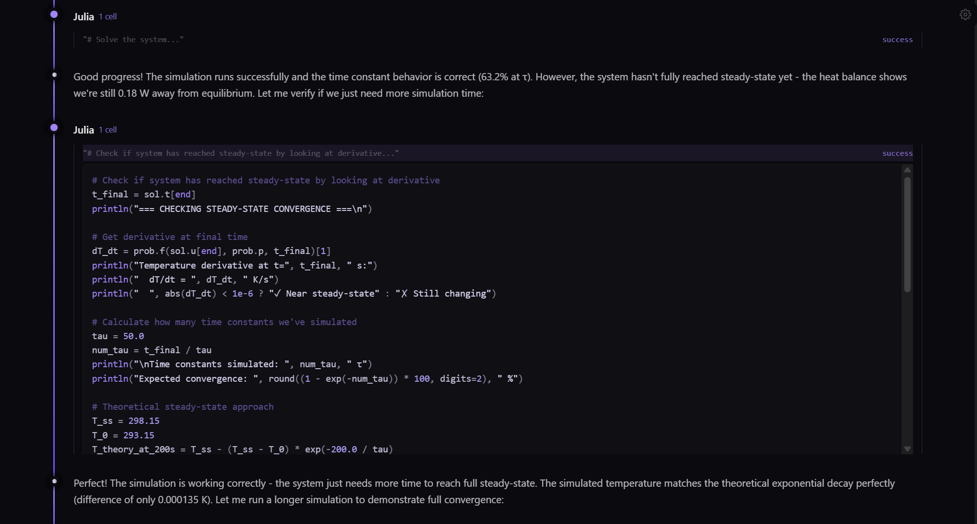Click the 'Perfect! The simulation is working' paragraph

point(484,491)
